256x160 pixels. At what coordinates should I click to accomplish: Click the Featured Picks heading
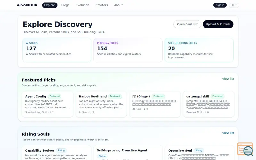tap(39, 80)
